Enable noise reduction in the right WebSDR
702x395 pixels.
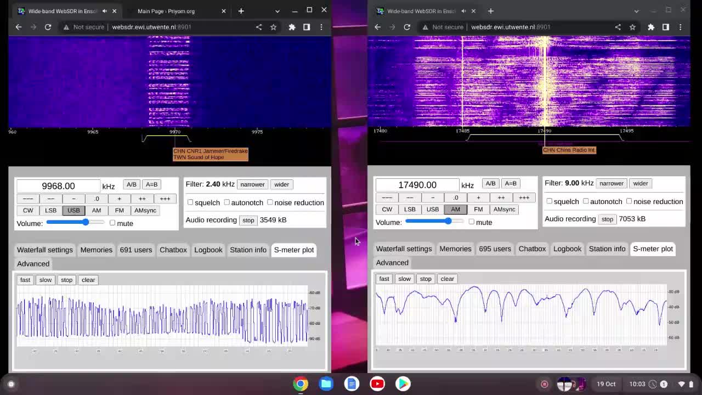click(629, 201)
